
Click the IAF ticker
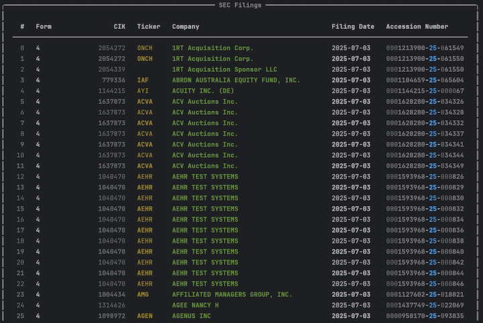tap(143, 80)
